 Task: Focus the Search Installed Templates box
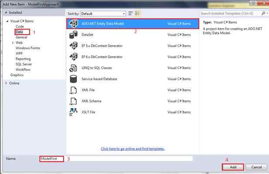(230, 13)
